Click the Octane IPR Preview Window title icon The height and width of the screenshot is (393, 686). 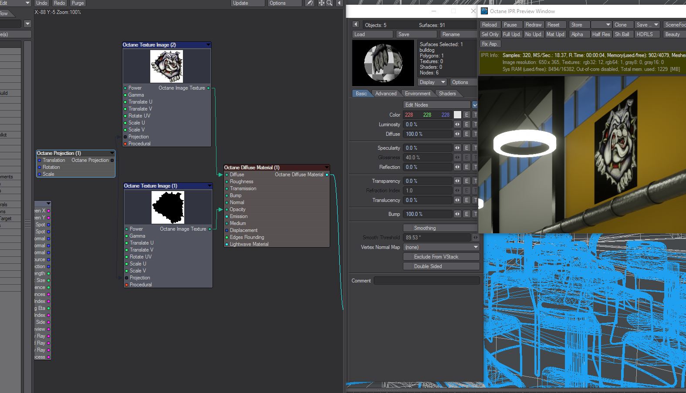pyautogui.click(x=484, y=11)
